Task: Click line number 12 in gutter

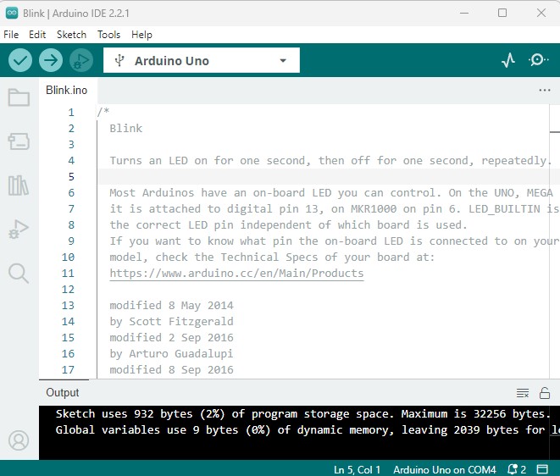Action: coord(68,290)
